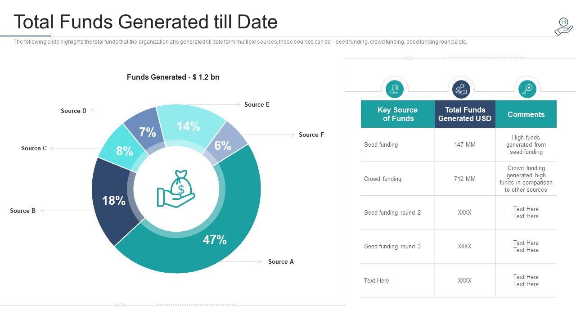Click the slide number 11 hand icon
Viewport: 576px width, 324px height.
tap(563, 27)
